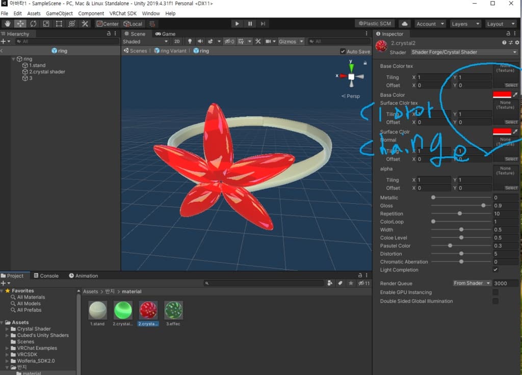Toggle Double Sided Global Illumination checkbox

point(495,301)
